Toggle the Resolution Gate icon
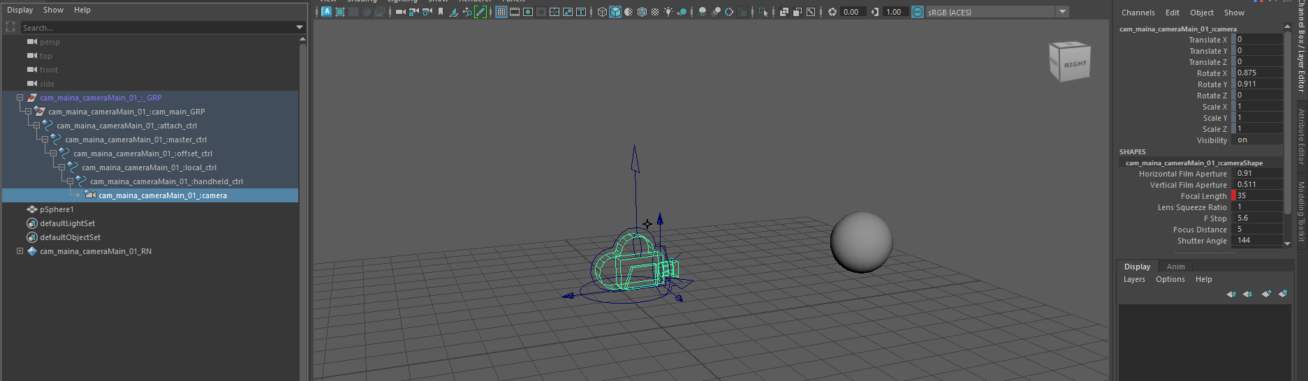Screen dimensions: 1308x381 click(x=528, y=12)
